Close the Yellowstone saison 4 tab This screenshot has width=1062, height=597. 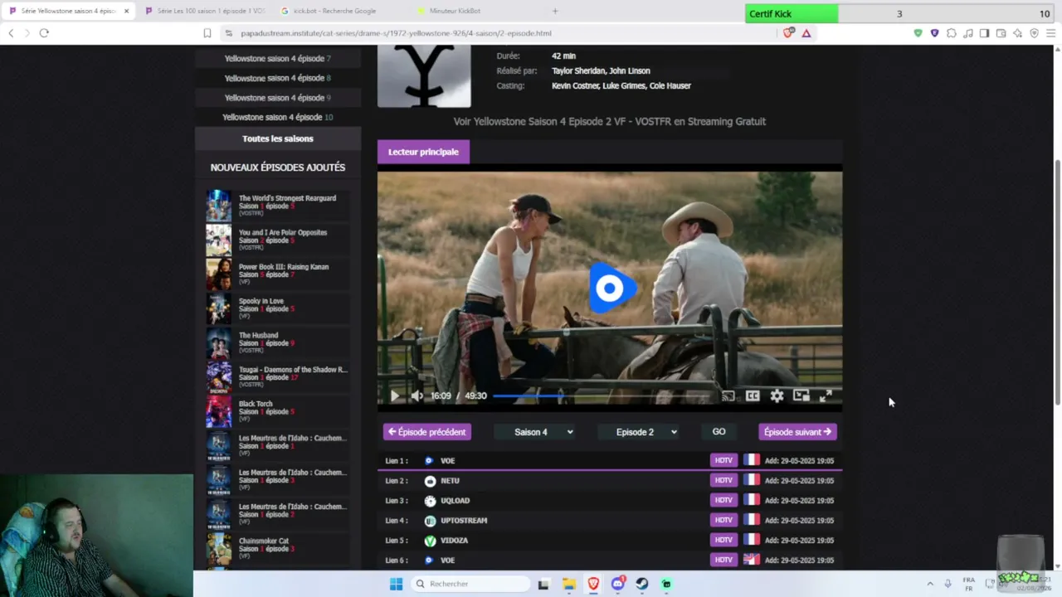[x=126, y=11]
